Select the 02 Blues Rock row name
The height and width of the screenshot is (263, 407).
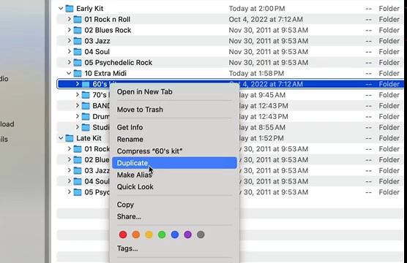coord(108,30)
